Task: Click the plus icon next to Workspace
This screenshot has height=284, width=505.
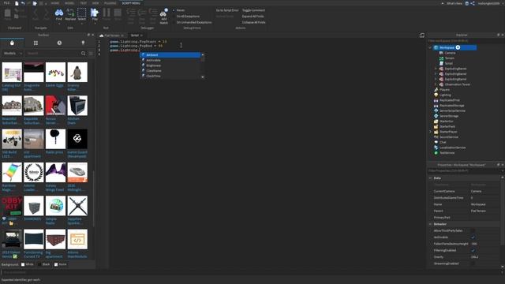Action: coord(458,47)
